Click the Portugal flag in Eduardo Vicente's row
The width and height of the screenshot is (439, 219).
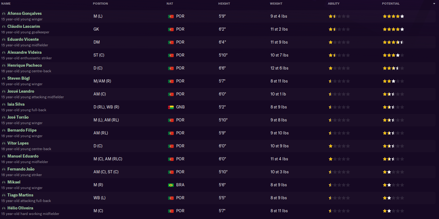pyautogui.click(x=171, y=42)
